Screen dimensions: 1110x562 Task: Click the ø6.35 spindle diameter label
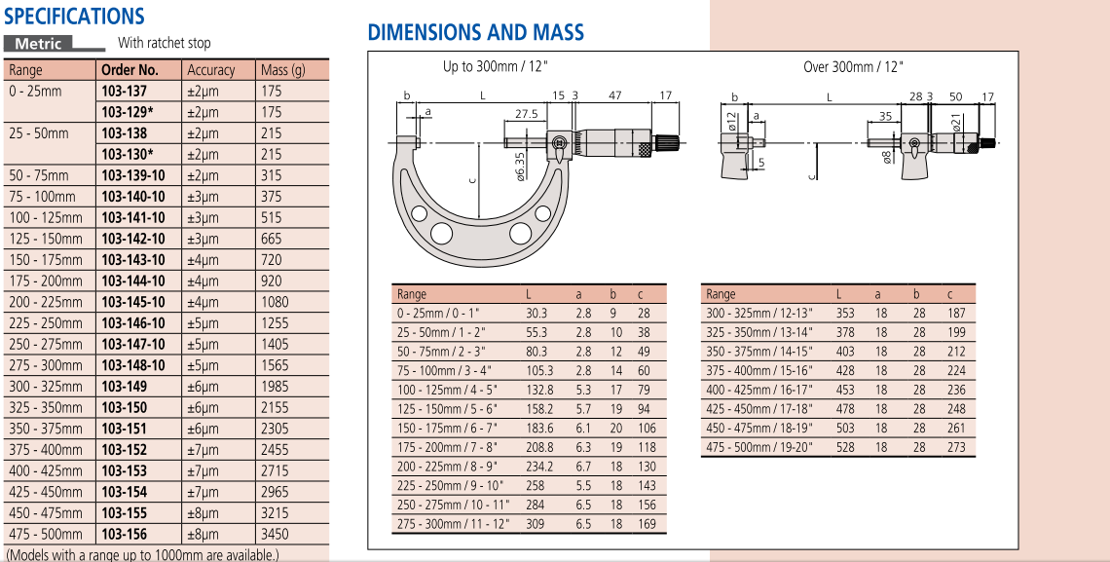click(519, 165)
